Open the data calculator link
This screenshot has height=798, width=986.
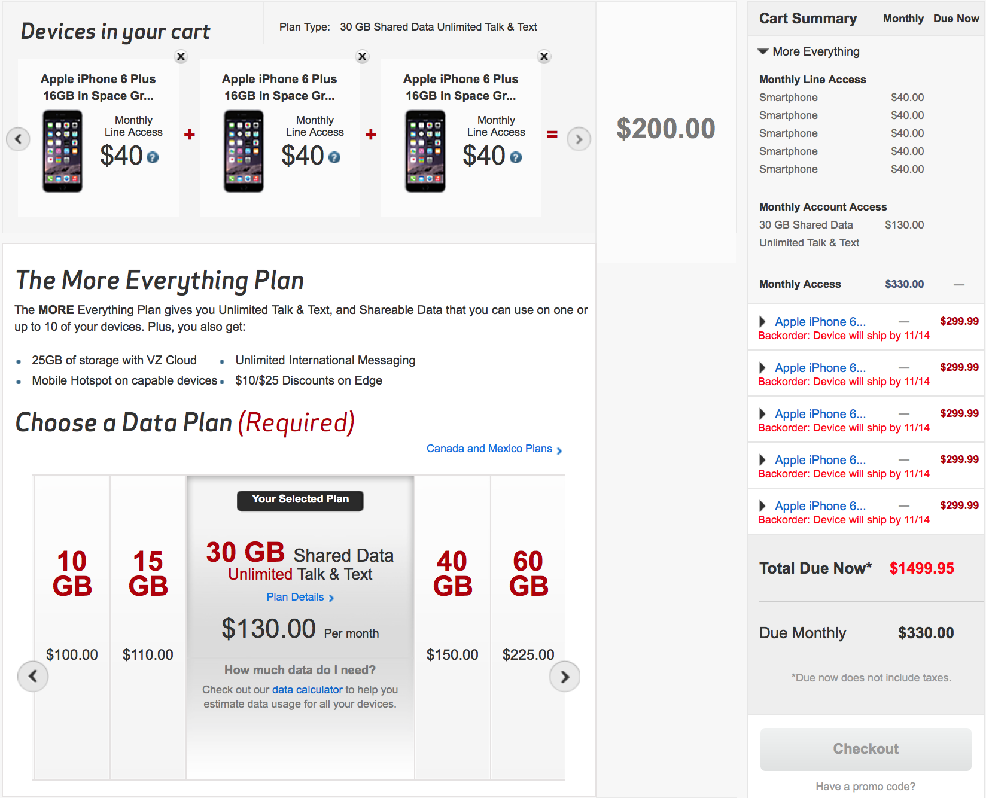[307, 690]
